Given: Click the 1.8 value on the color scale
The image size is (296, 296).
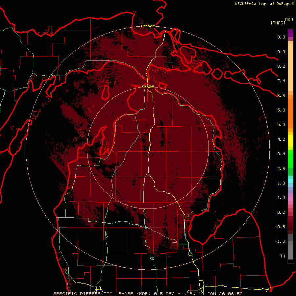Looking at the screenshot, I should coord(281,183).
